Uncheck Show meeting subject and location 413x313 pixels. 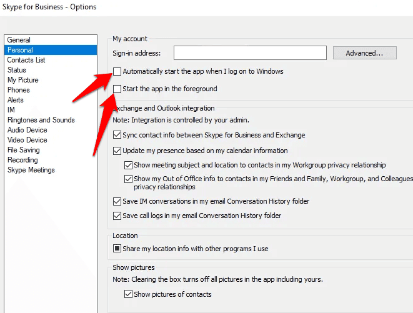(129, 165)
